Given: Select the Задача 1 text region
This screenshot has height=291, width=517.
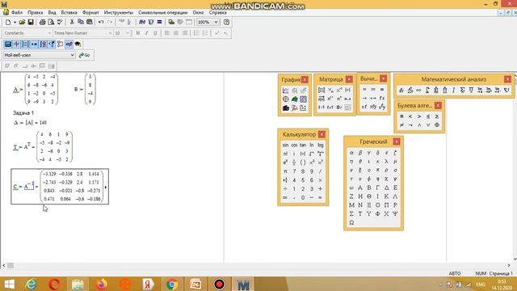Looking at the screenshot, I should (23, 113).
